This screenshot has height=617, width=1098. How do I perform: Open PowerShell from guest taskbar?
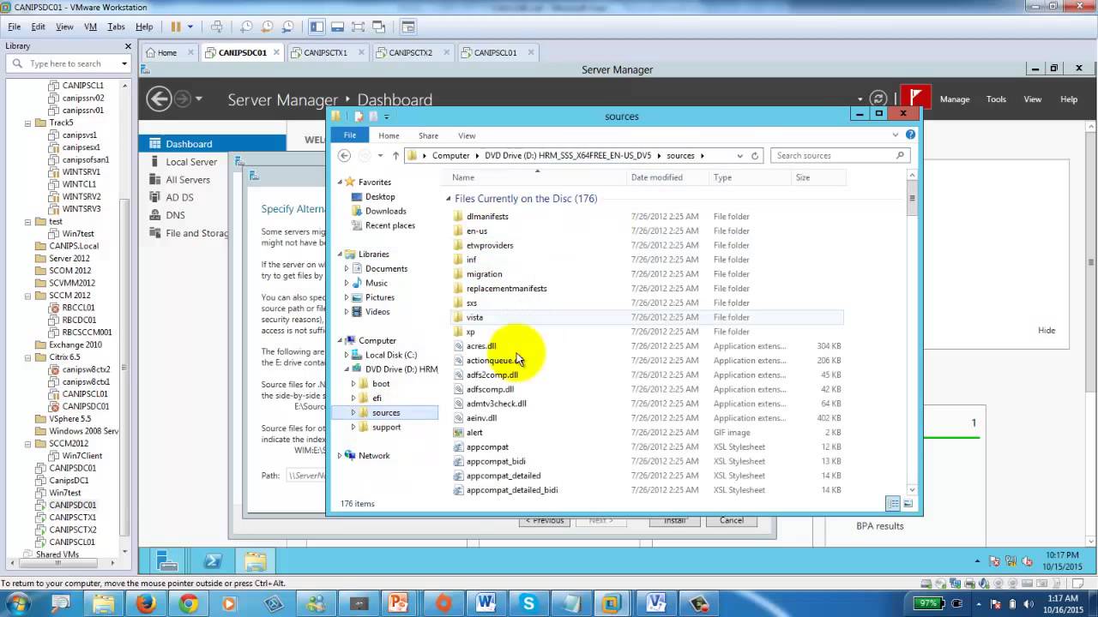212,561
